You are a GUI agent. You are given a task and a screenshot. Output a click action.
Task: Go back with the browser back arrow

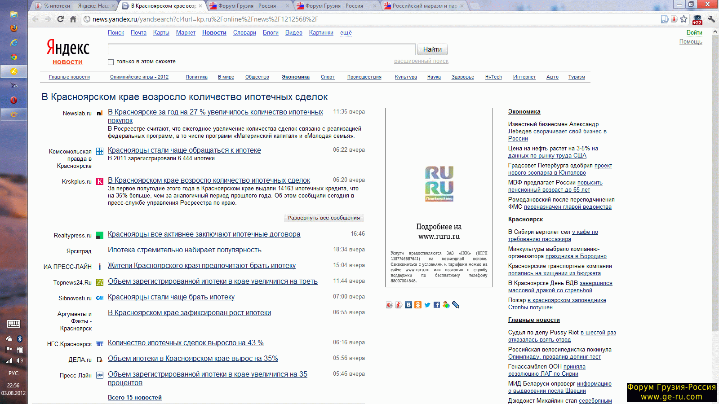(x=36, y=19)
